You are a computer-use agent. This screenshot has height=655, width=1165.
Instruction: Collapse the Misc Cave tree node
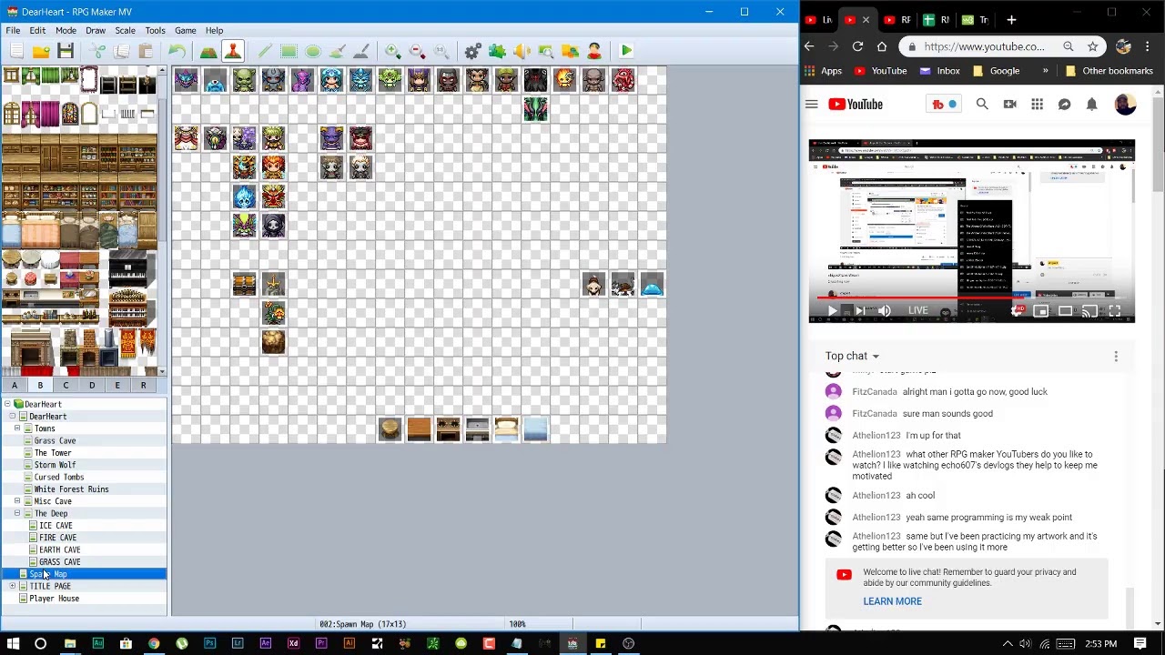coord(17,501)
